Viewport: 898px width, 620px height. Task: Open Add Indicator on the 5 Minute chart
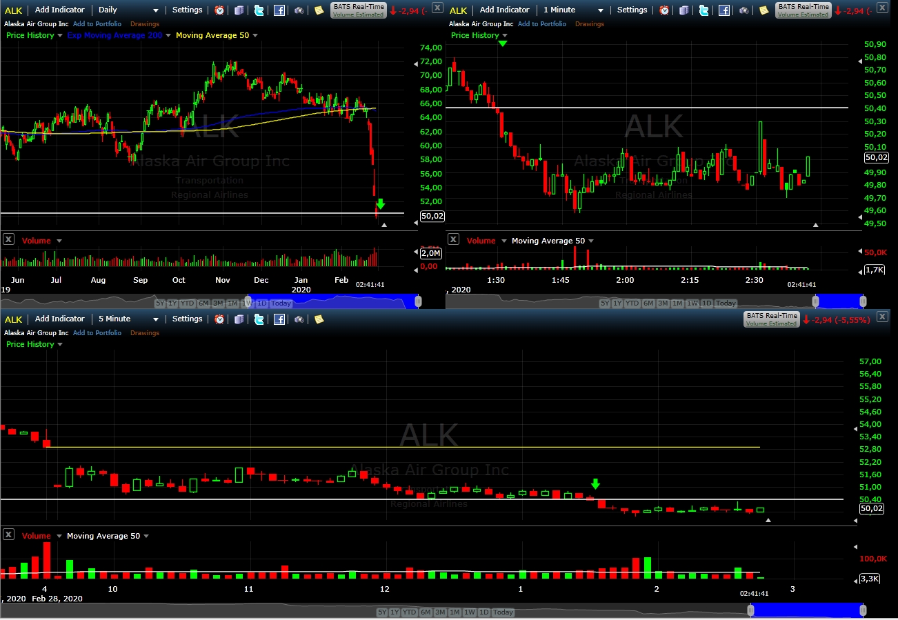coord(60,319)
